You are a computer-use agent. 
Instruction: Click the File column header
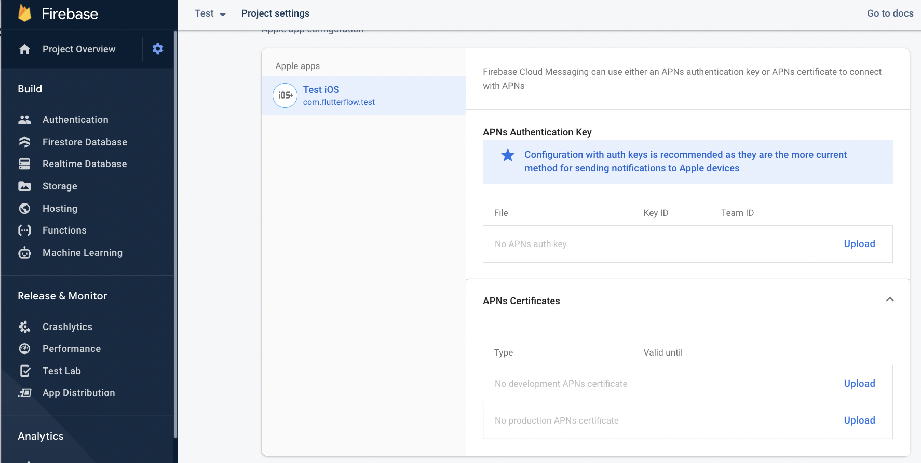[501, 213]
